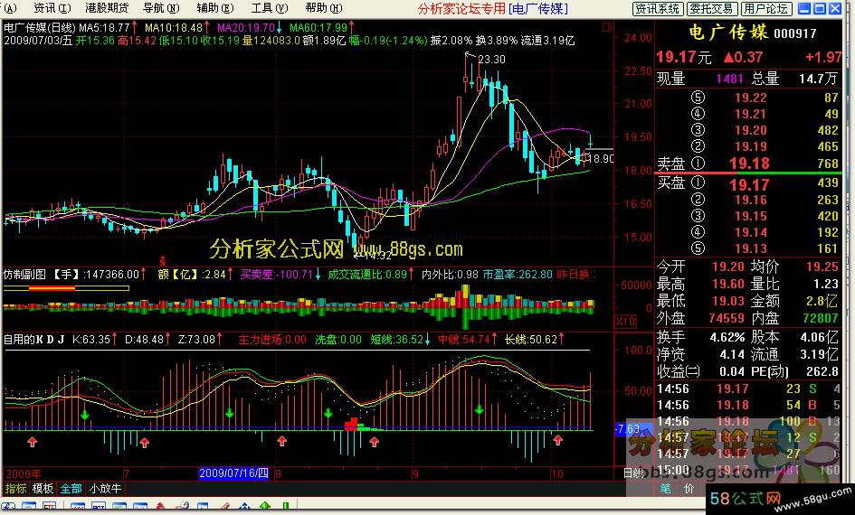Open the 帮助(H) menu
This screenshot has height=515, width=855.
click(x=324, y=8)
